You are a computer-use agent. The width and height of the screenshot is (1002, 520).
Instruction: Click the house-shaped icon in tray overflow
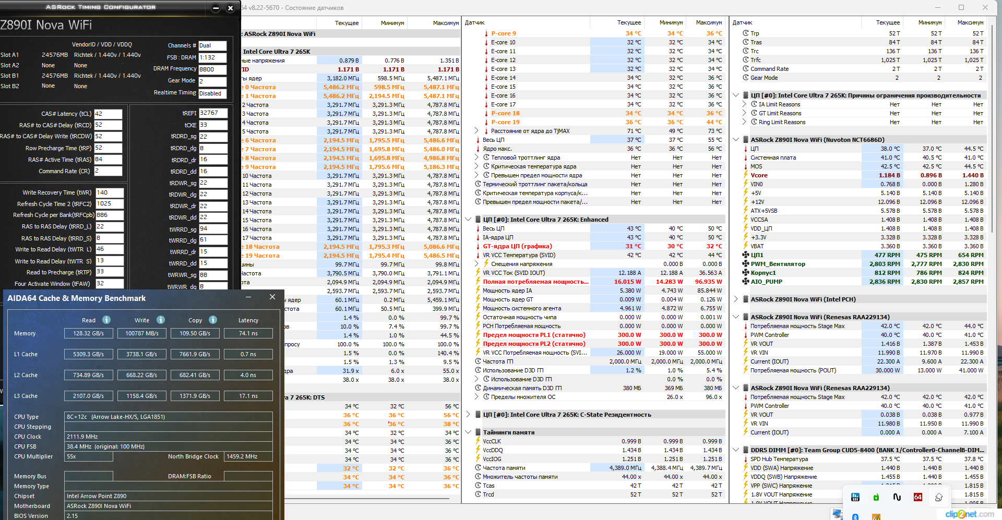click(939, 497)
